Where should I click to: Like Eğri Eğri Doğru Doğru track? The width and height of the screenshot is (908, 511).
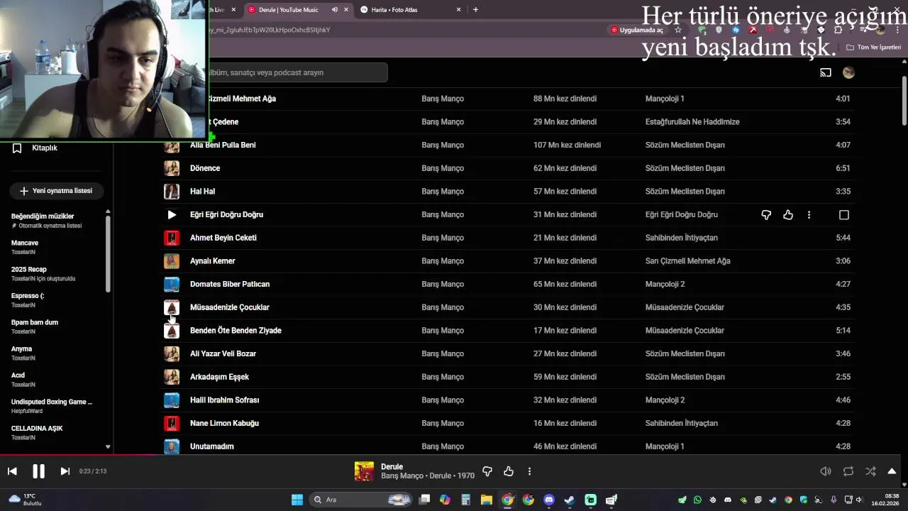tap(788, 215)
